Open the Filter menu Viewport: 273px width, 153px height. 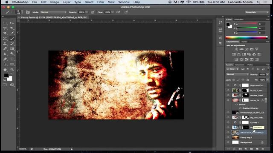coord(101,2)
